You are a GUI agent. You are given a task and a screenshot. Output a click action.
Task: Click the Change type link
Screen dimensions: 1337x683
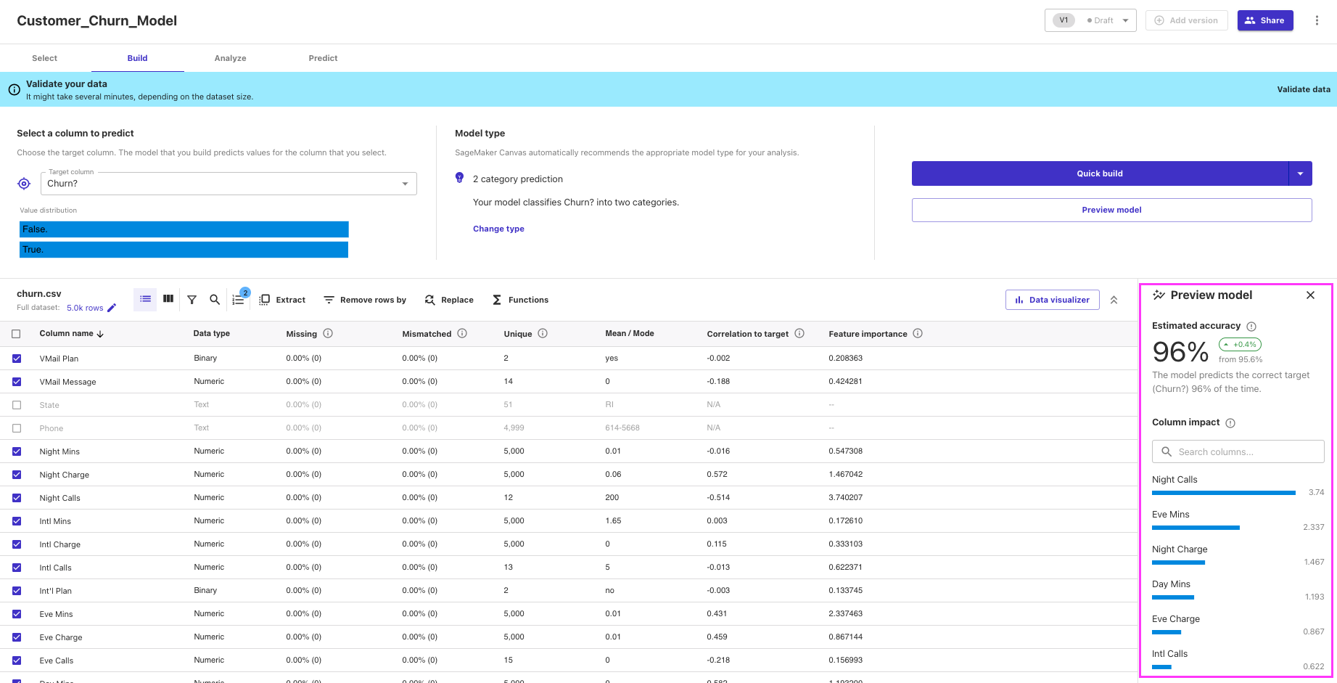point(498,228)
